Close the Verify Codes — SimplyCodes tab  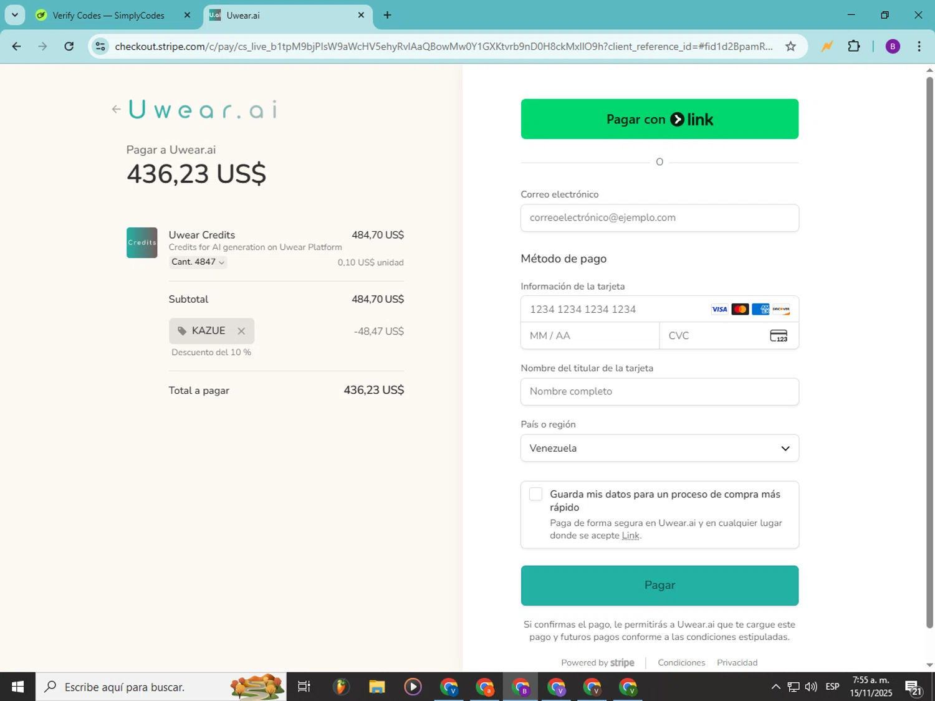click(187, 16)
